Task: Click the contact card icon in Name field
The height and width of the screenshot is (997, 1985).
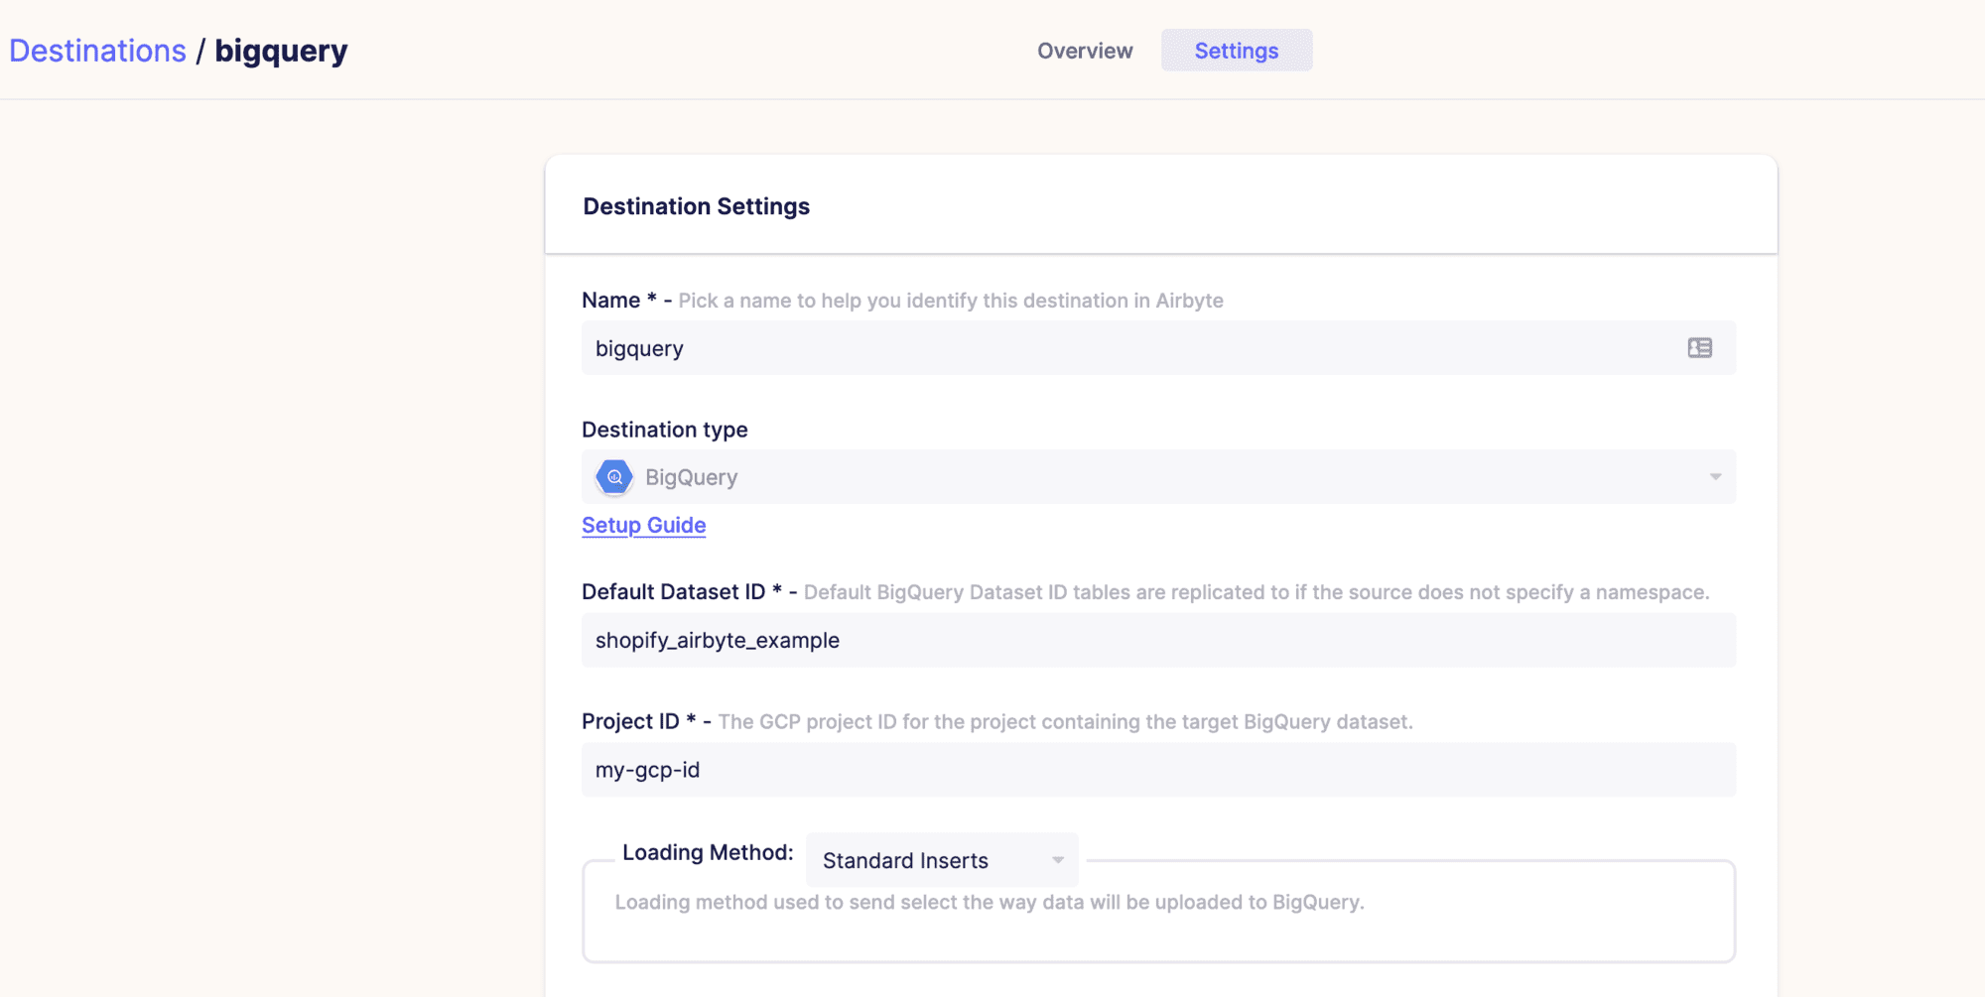Action: coord(1699,348)
